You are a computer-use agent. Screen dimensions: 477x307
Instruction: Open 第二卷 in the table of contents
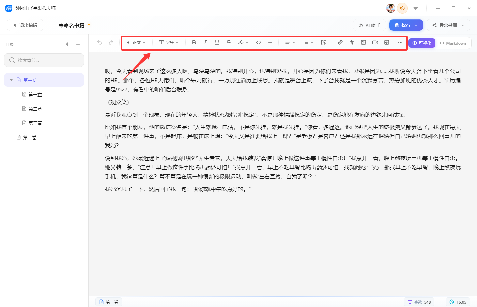[x=30, y=137]
